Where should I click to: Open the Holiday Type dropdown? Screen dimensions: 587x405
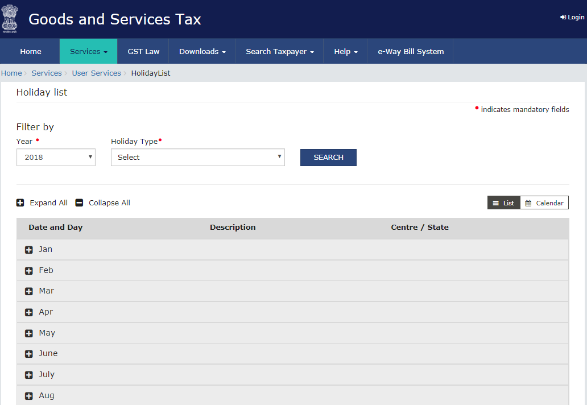(x=198, y=157)
